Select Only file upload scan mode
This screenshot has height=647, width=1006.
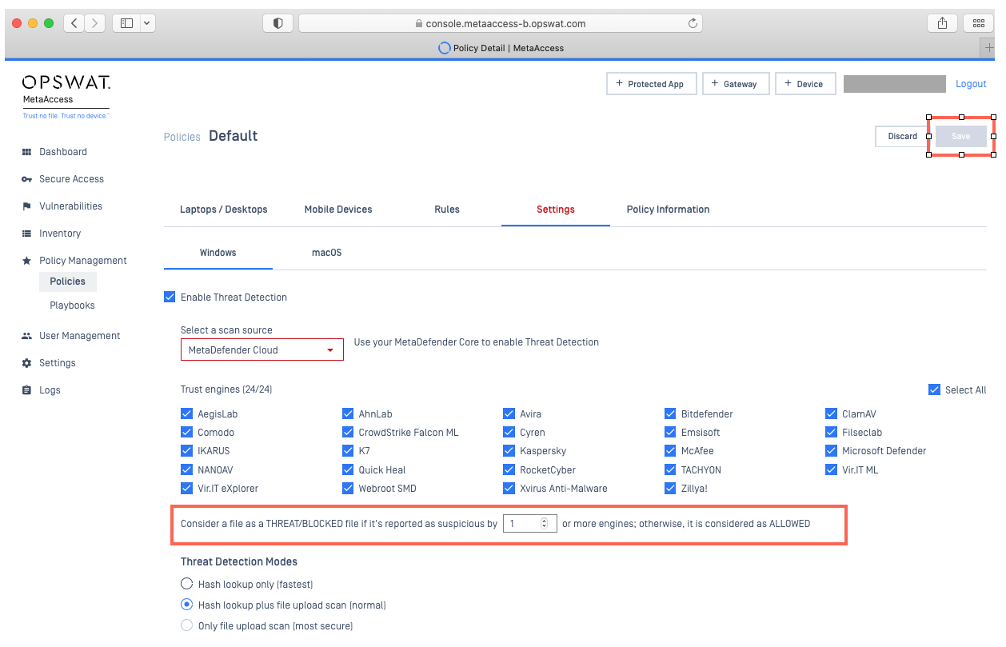187,625
